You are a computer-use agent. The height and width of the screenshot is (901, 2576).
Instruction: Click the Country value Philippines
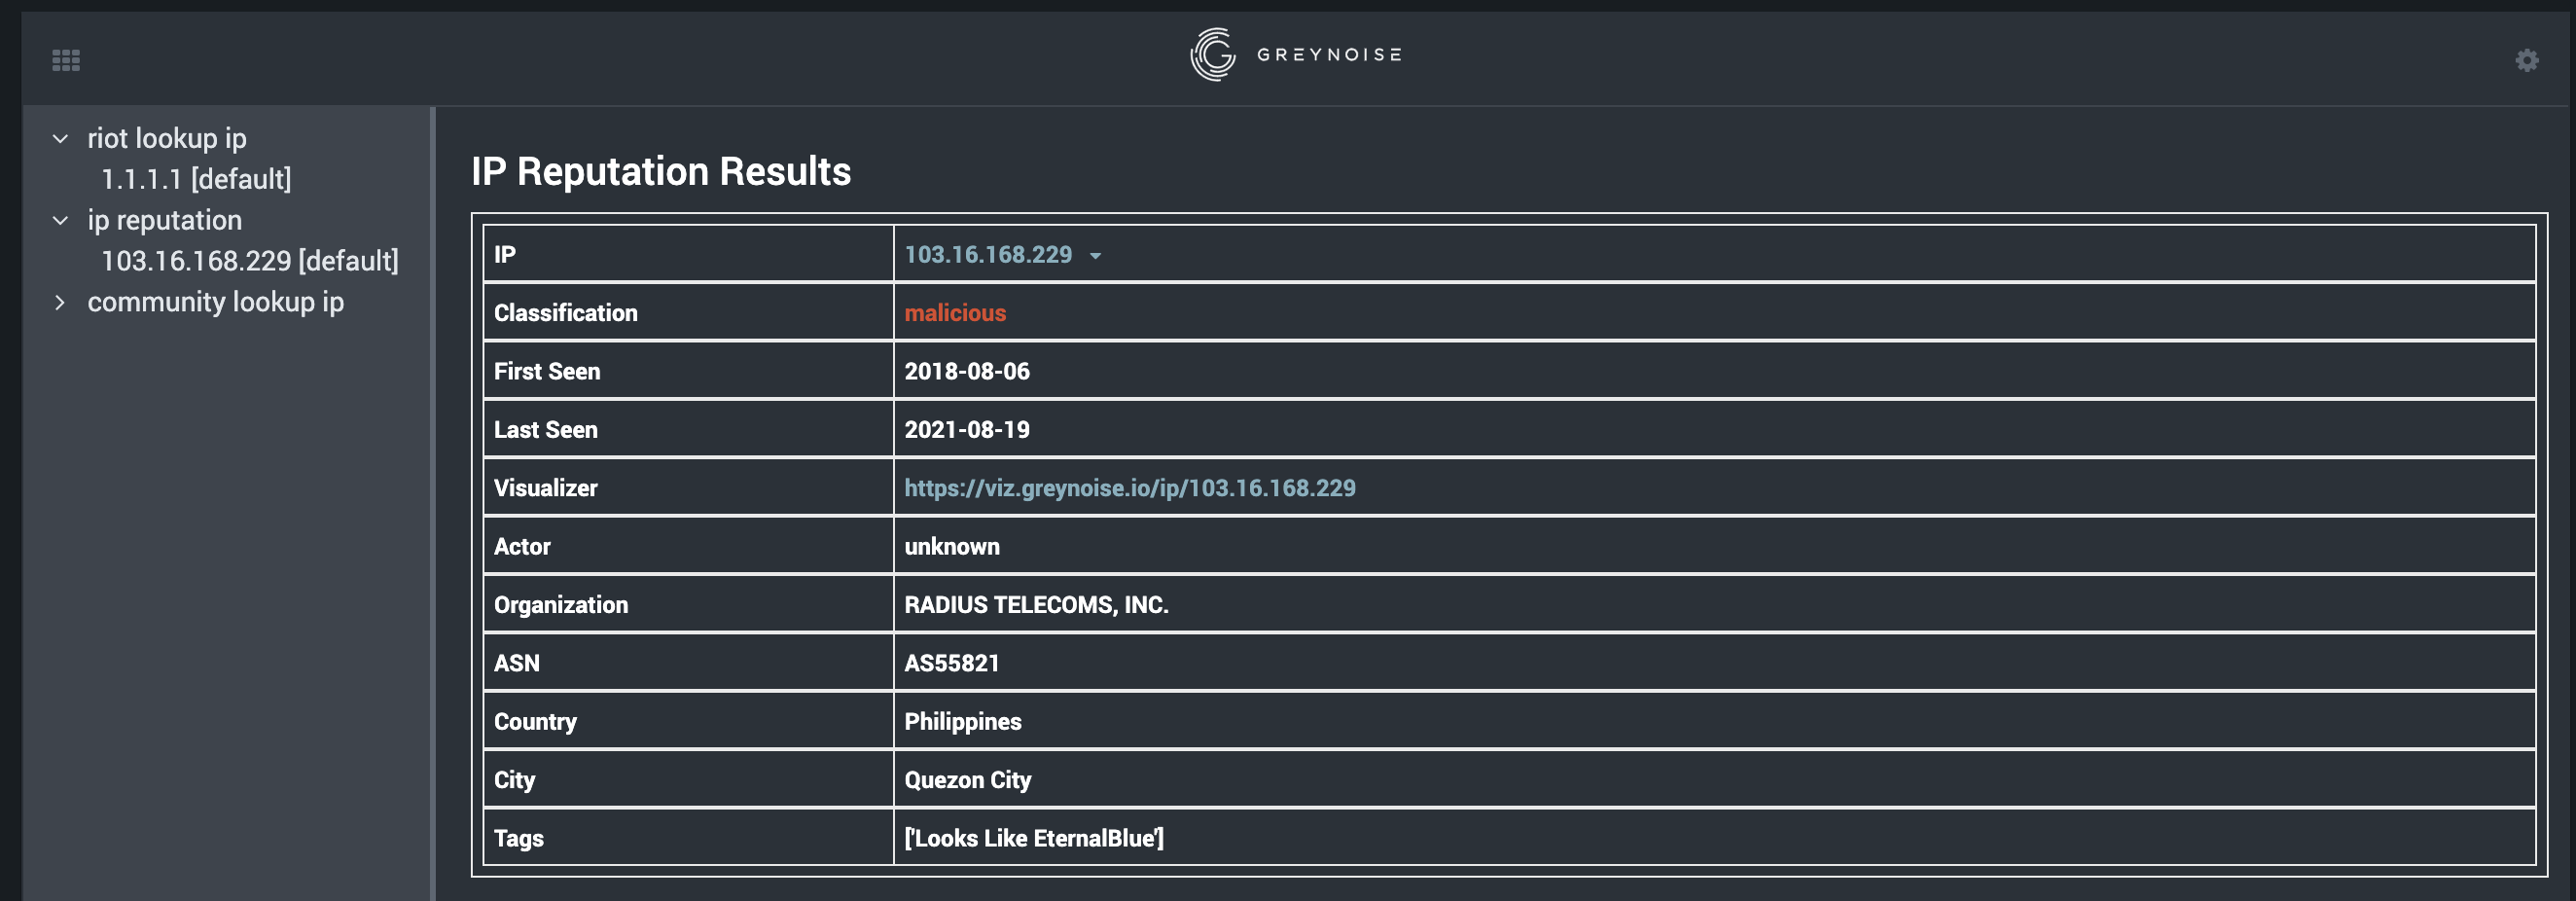(x=963, y=722)
